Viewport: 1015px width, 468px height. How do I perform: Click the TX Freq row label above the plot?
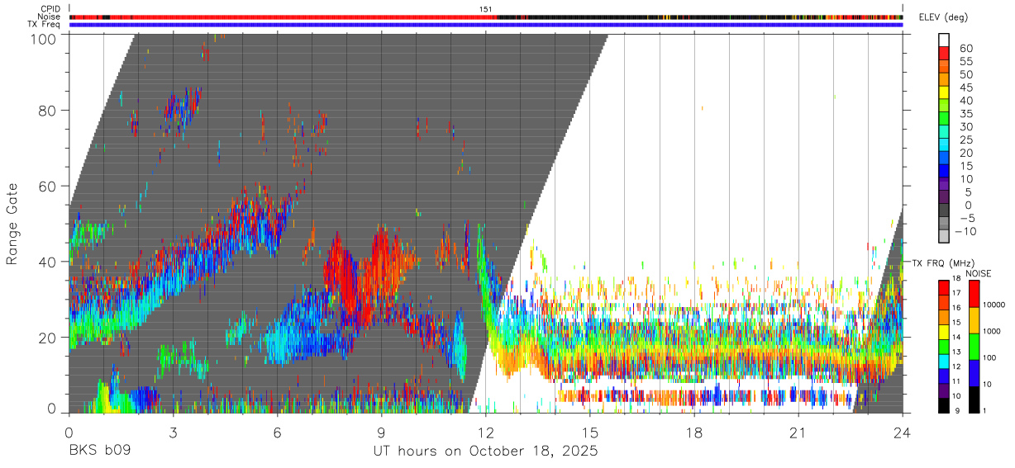[45, 25]
